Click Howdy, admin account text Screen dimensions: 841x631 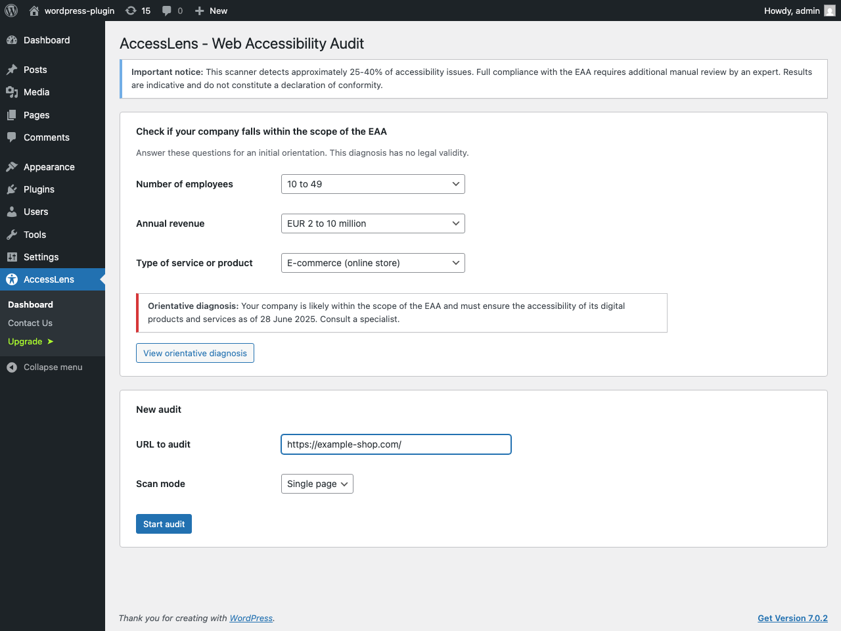point(792,11)
